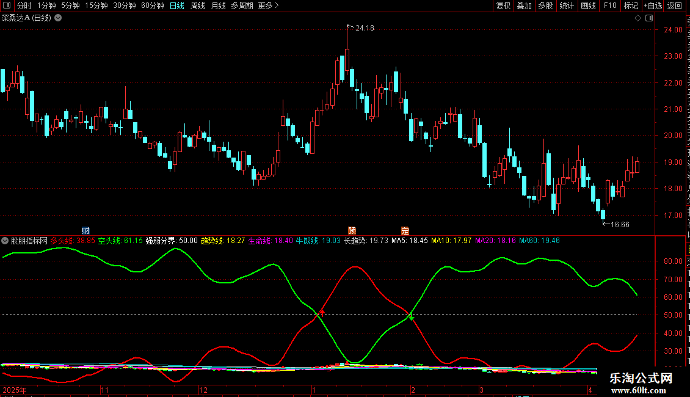Click the 牛熊线: 19.03 value

[318, 241]
